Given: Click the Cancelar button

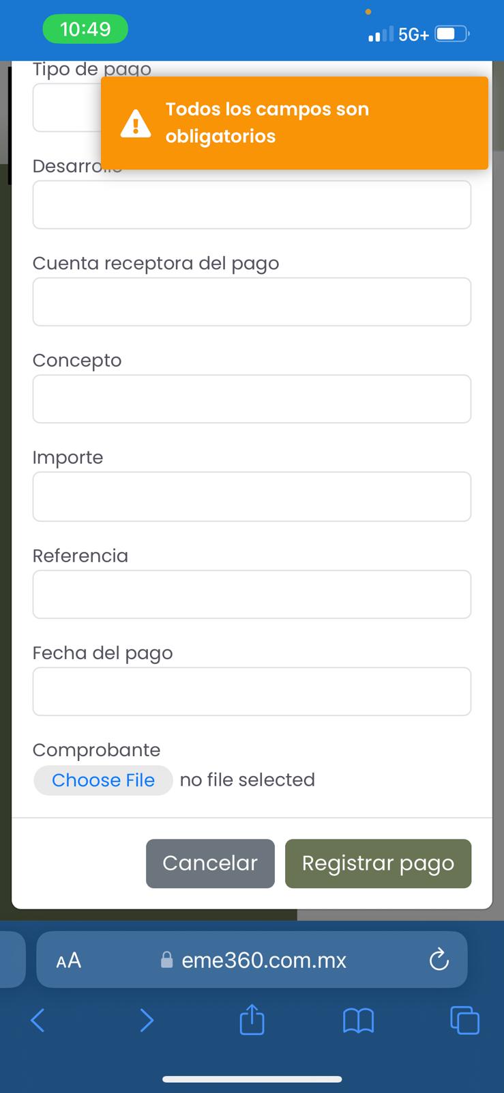Looking at the screenshot, I should (210, 863).
